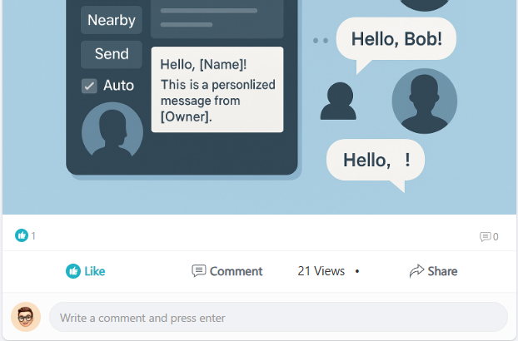Click the Comment text label
The height and width of the screenshot is (341, 518).
(236, 271)
